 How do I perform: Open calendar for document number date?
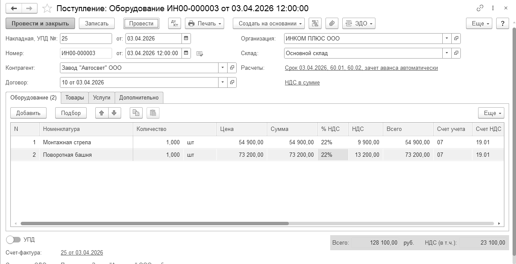coord(186,53)
